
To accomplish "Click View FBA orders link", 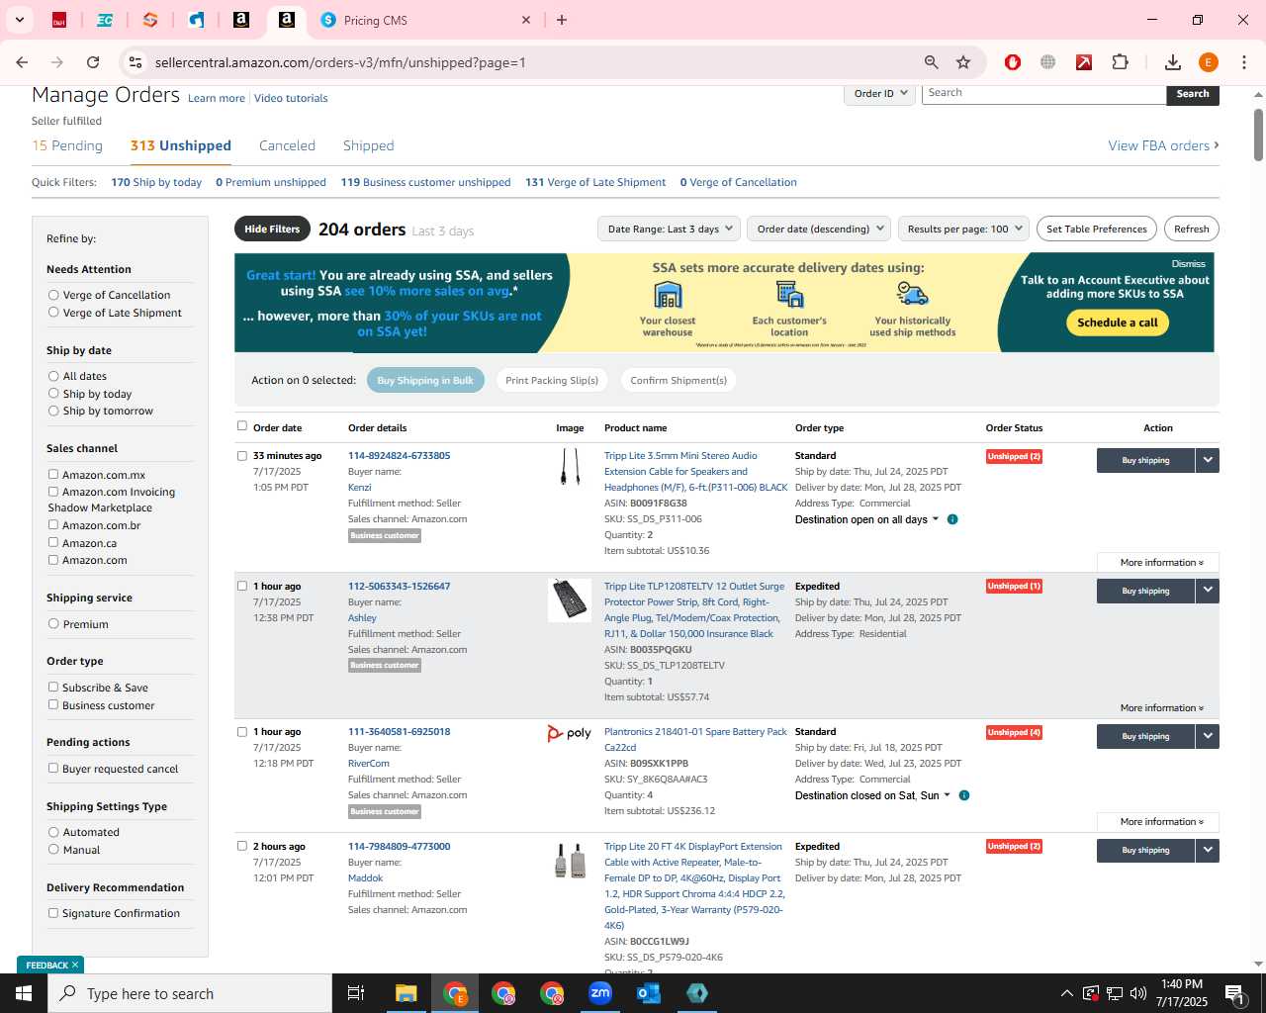I will point(1163,145).
